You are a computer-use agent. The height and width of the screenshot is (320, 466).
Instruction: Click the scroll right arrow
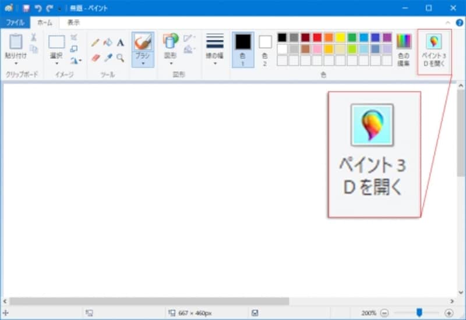pyautogui.click(x=452, y=301)
